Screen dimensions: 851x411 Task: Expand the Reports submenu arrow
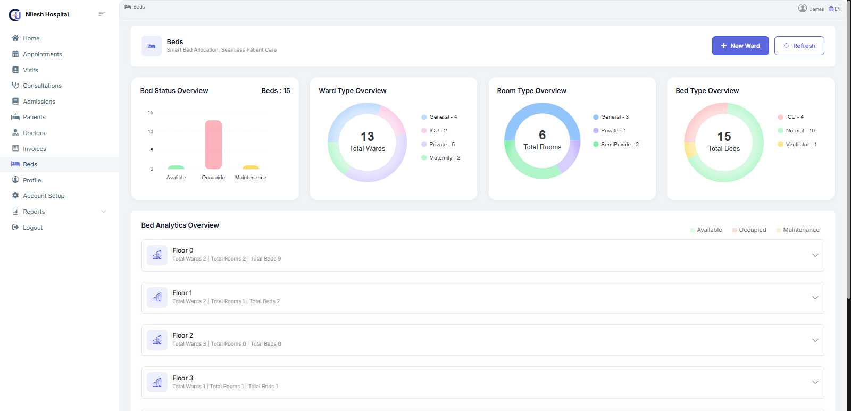click(104, 212)
